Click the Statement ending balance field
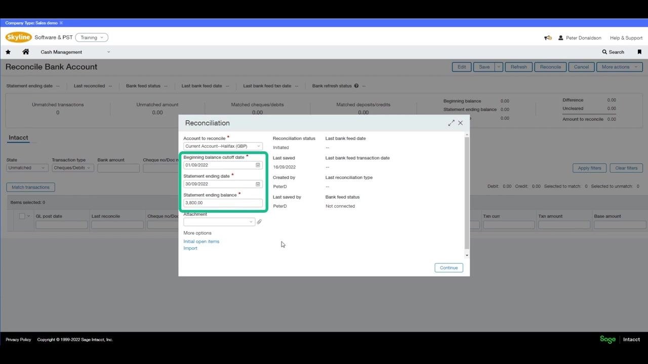 [223, 203]
